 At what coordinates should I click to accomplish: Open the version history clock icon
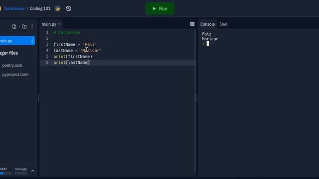(x=69, y=8)
